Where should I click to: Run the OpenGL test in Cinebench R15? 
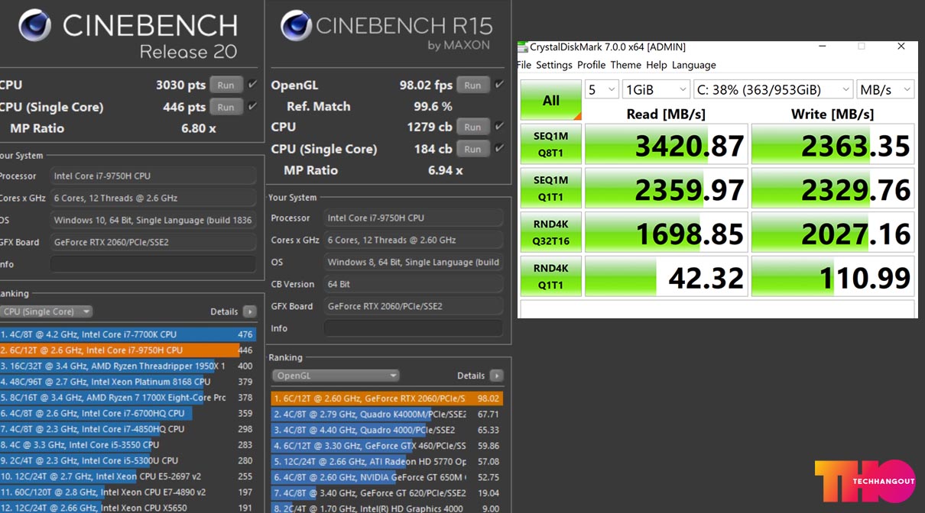(x=473, y=85)
